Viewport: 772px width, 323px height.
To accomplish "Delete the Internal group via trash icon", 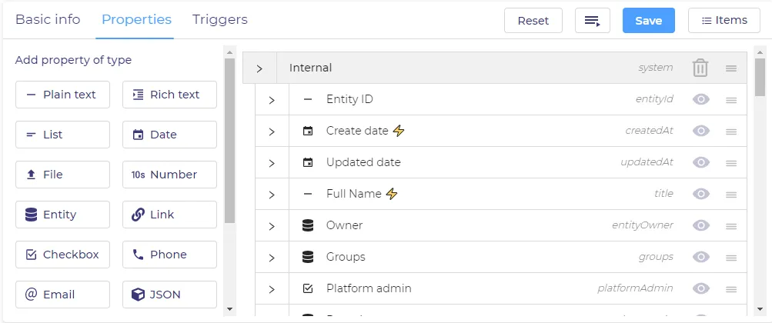I will coord(700,68).
